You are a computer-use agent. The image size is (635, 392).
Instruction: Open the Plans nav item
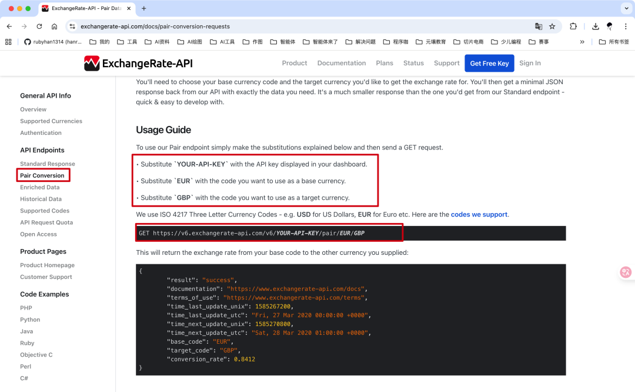385,63
